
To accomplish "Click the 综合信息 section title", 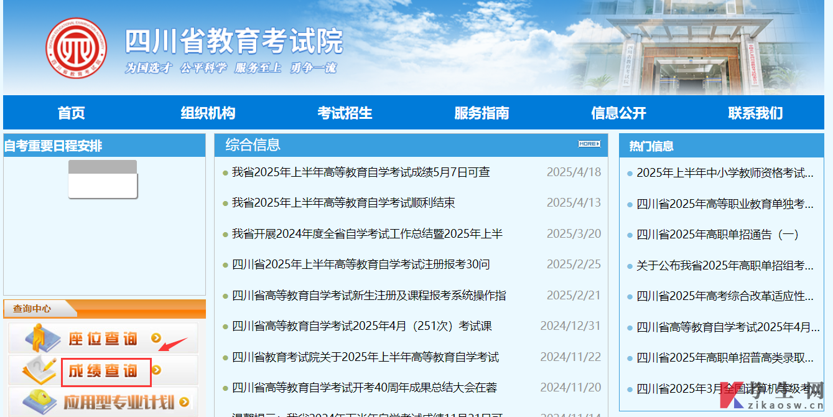I will point(253,145).
